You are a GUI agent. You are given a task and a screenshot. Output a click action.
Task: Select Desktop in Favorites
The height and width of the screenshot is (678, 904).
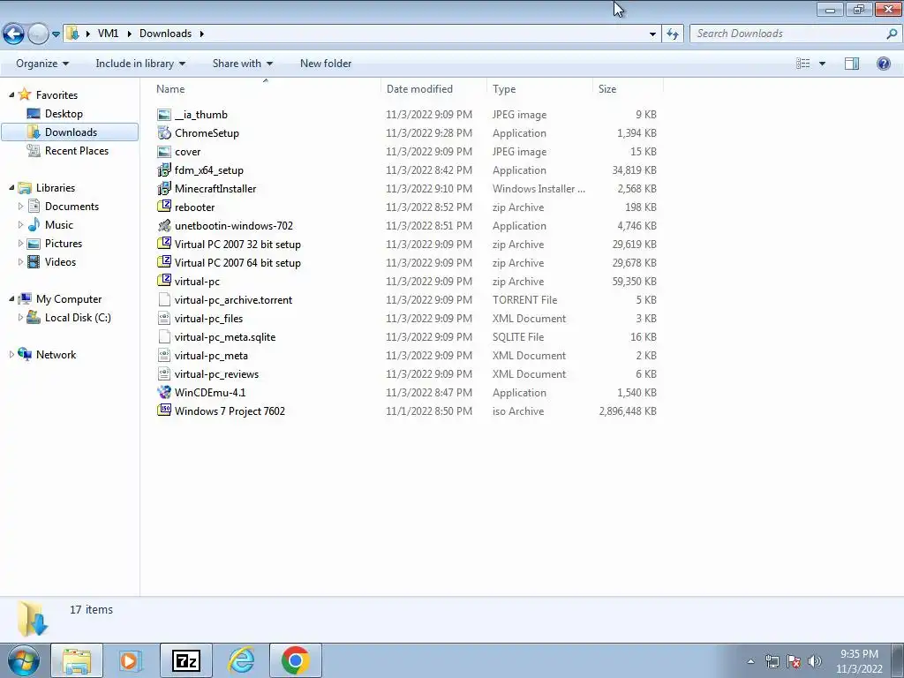pyautogui.click(x=64, y=114)
